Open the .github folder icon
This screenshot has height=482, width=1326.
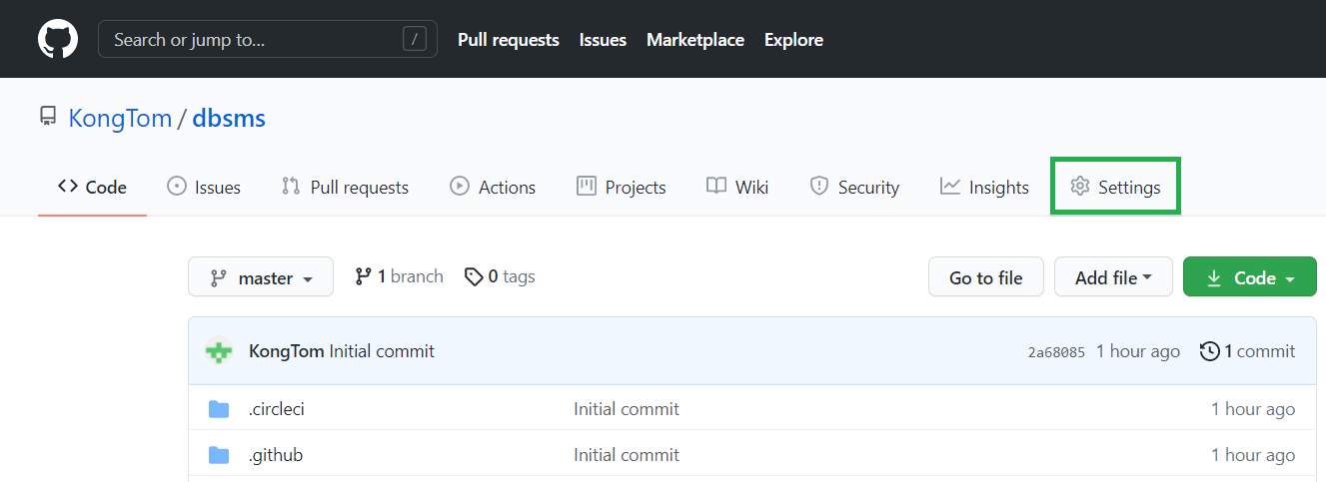219,455
